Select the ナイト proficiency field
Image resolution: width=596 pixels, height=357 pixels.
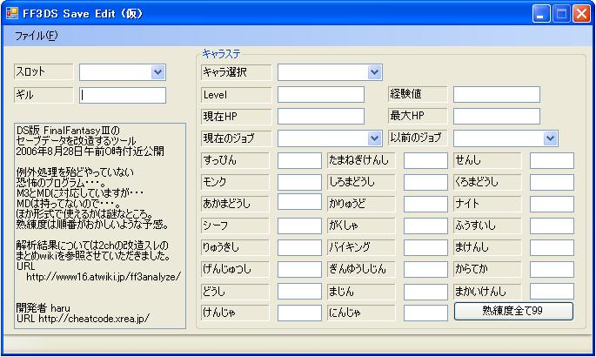pos(552,204)
